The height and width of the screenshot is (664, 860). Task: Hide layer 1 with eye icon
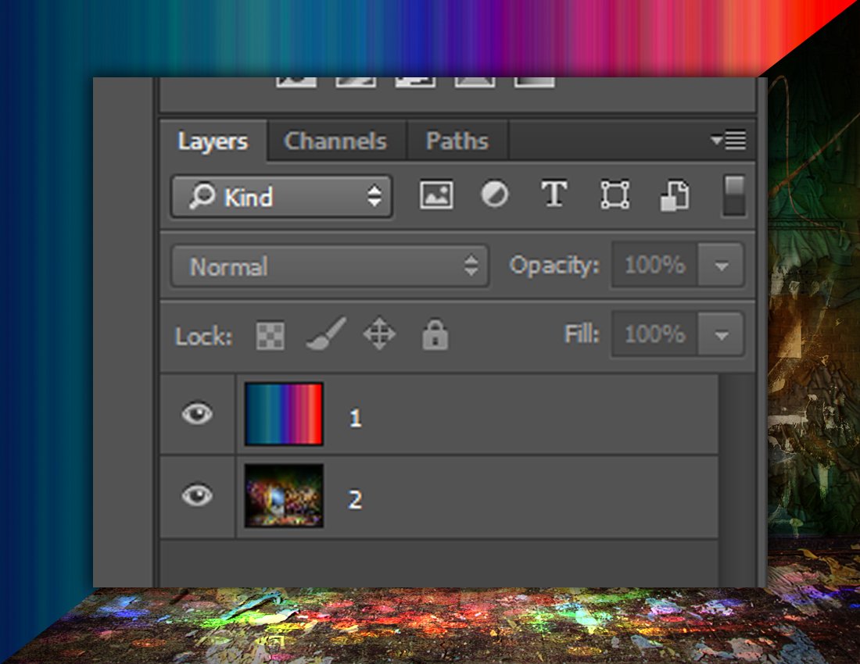click(x=197, y=414)
